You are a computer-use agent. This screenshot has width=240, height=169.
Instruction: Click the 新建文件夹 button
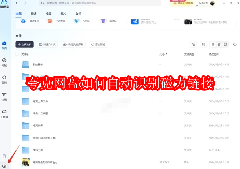click(47, 45)
